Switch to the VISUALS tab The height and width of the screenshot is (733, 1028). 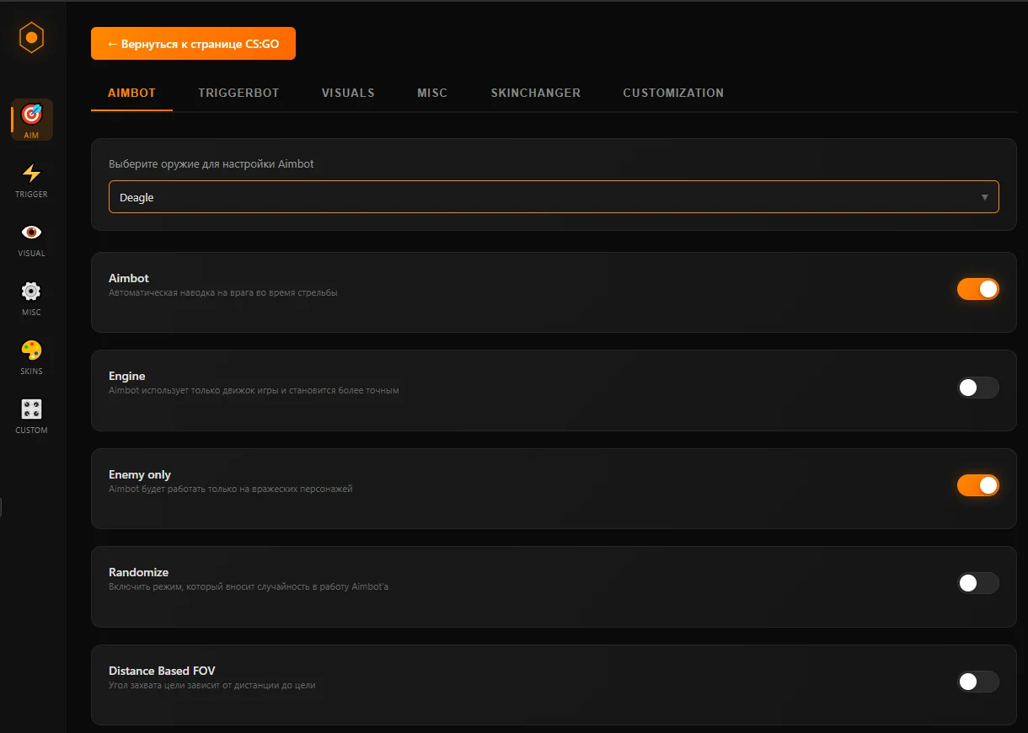348,93
